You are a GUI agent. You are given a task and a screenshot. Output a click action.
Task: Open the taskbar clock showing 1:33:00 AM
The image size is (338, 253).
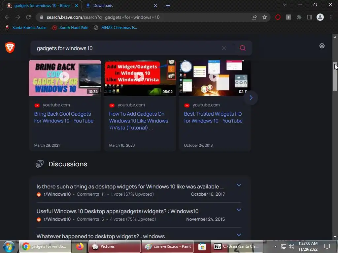pyautogui.click(x=308, y=246)
